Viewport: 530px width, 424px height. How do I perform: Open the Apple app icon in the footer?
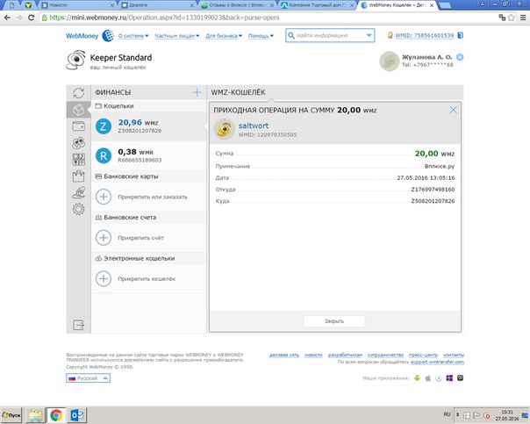click(x=428, y=378)
